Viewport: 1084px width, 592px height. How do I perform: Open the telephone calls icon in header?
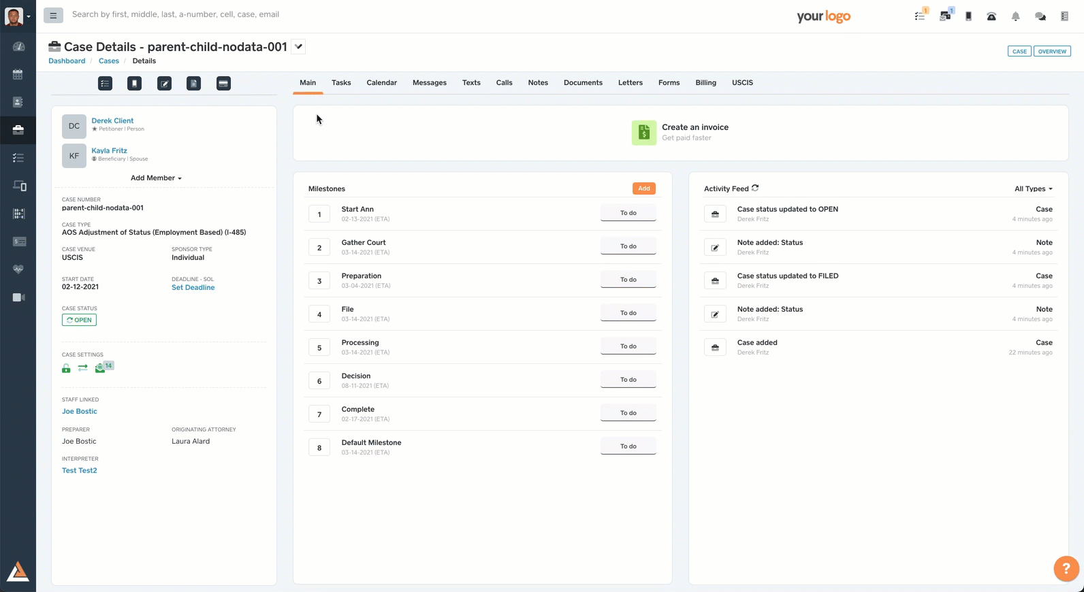tap(991, 16)
